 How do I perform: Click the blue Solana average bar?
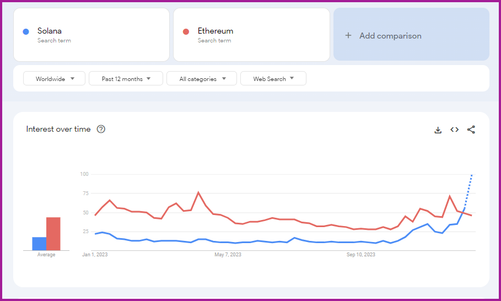point(39,244)
